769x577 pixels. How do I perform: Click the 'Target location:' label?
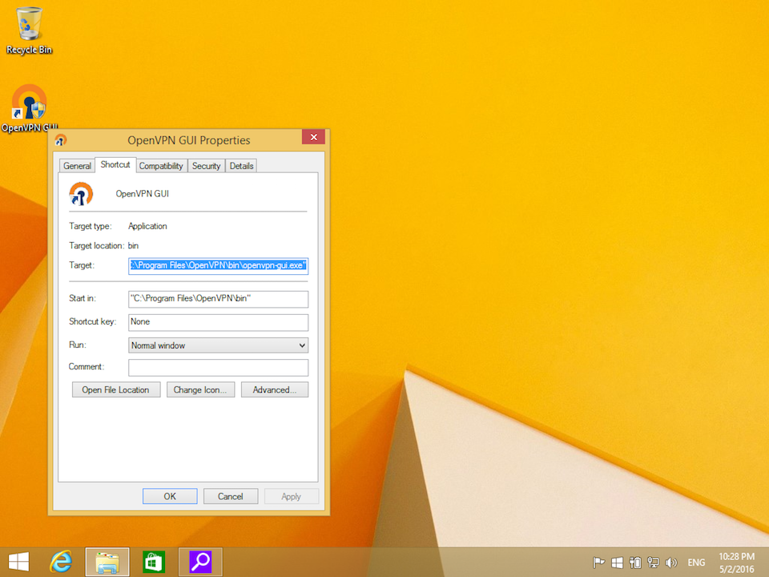point(97,246)
